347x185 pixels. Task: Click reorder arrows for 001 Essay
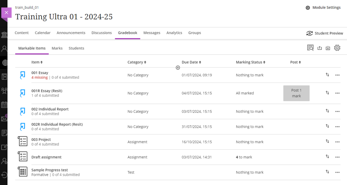[x=327, y=75]
